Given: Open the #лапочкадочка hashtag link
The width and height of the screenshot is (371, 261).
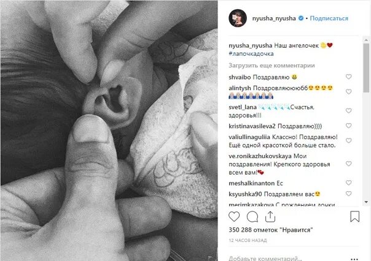Looking at the screenshot, I should (251, 54).
